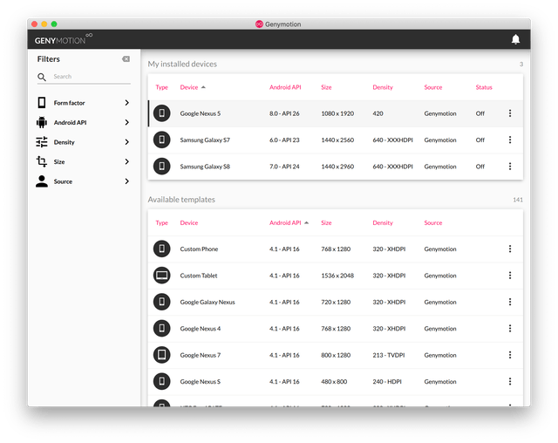The image size is (558, 443).
Task: Click the Google Nexus 5 phone type icon
Action: coord(161,113)
